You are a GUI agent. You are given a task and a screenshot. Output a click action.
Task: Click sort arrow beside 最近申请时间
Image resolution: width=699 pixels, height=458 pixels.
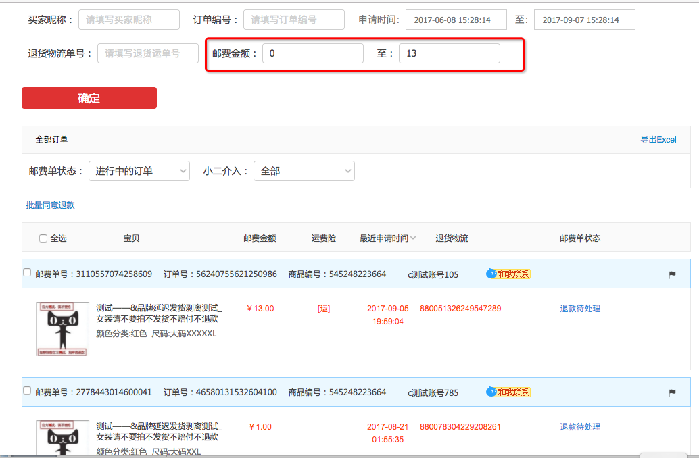tap(413, 238)
